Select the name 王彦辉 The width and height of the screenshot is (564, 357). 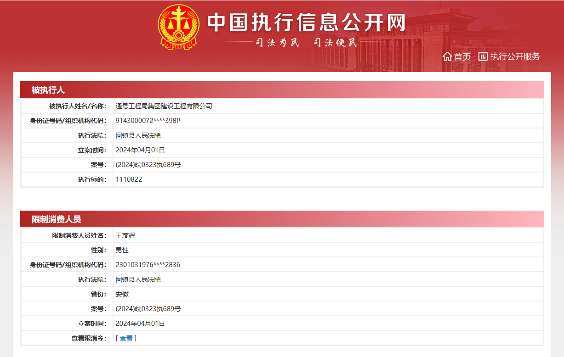(125, 235)
